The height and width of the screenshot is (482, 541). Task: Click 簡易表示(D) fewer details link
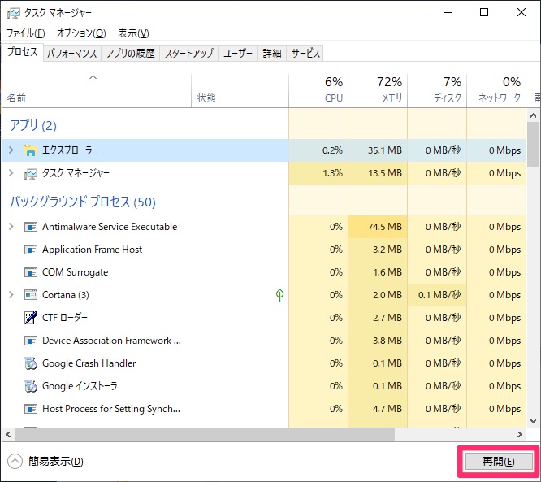coord(56,462)
